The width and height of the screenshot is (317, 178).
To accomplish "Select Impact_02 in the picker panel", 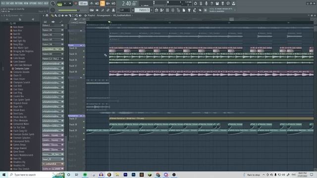I will point(53,159).
